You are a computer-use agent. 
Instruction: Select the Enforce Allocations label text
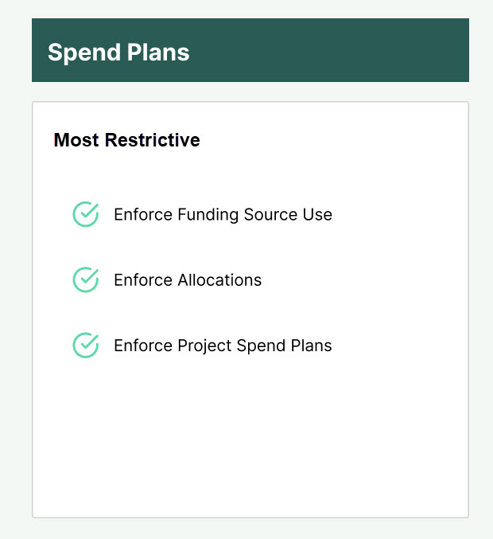188,279
